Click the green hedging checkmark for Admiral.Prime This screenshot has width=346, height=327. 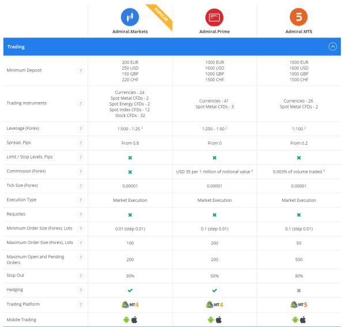click(215, 290)
